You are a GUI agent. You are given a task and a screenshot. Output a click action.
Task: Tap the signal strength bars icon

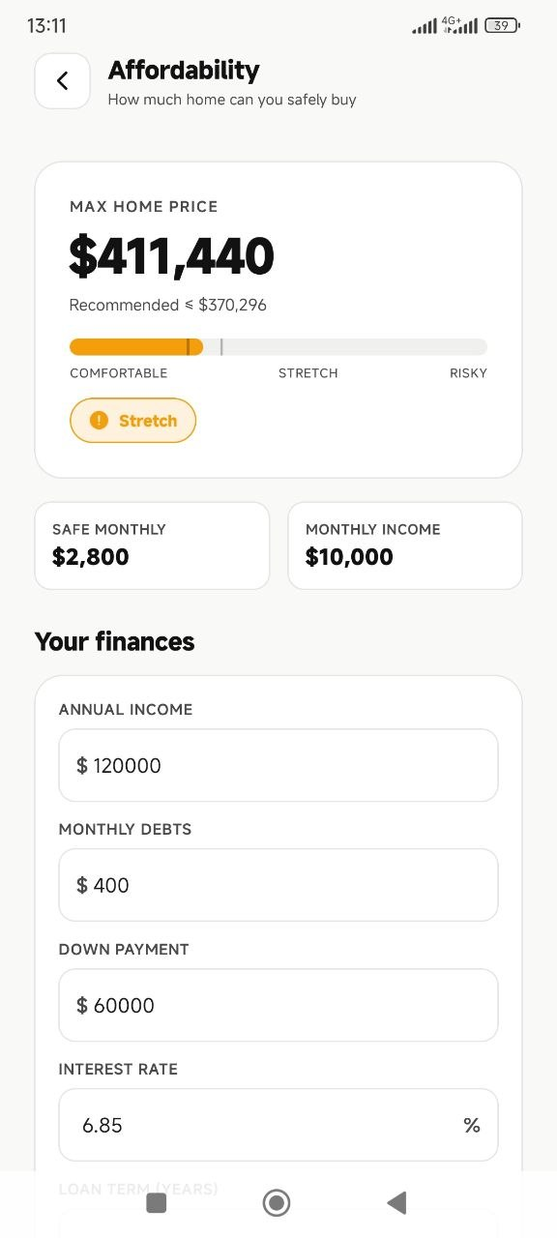[x=424, y=27]
